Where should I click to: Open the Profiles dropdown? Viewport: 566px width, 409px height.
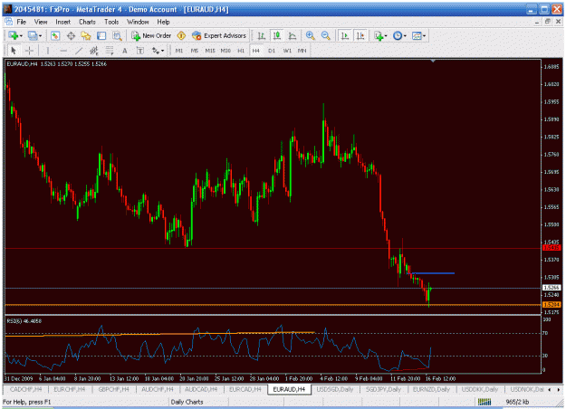pyautogui.click(x=34, y=35)
